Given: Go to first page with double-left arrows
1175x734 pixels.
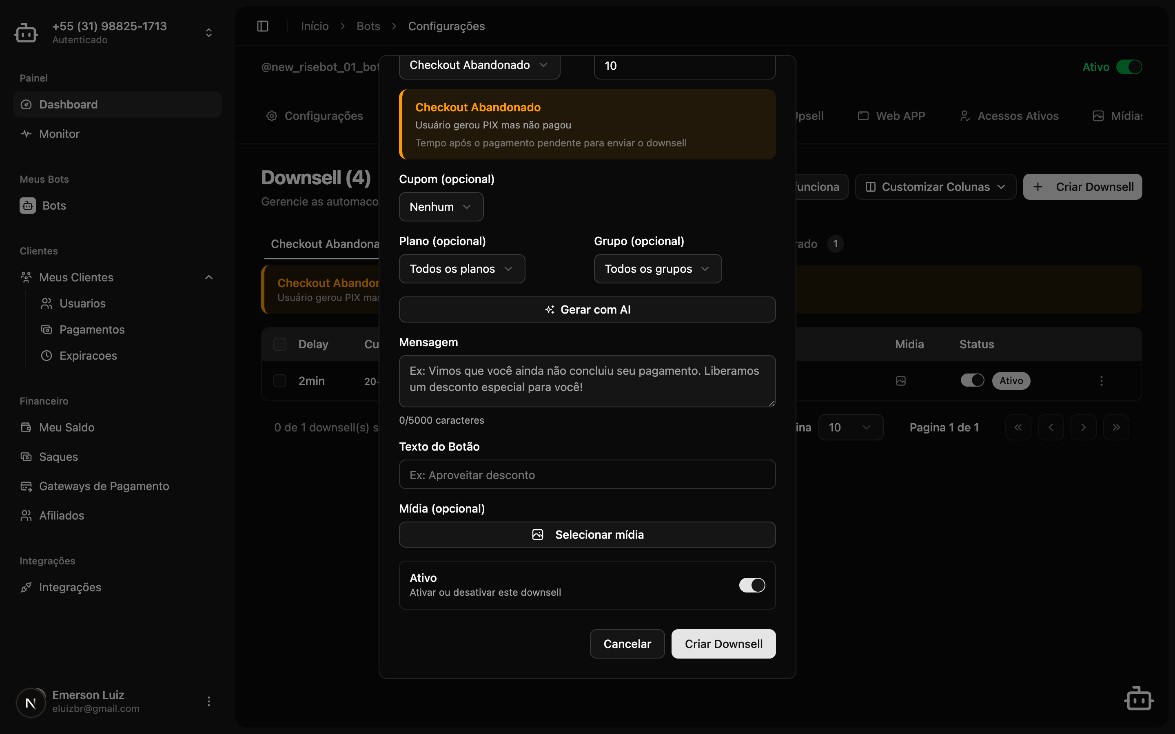Looking at the screenshot, I should (1018, 428).
